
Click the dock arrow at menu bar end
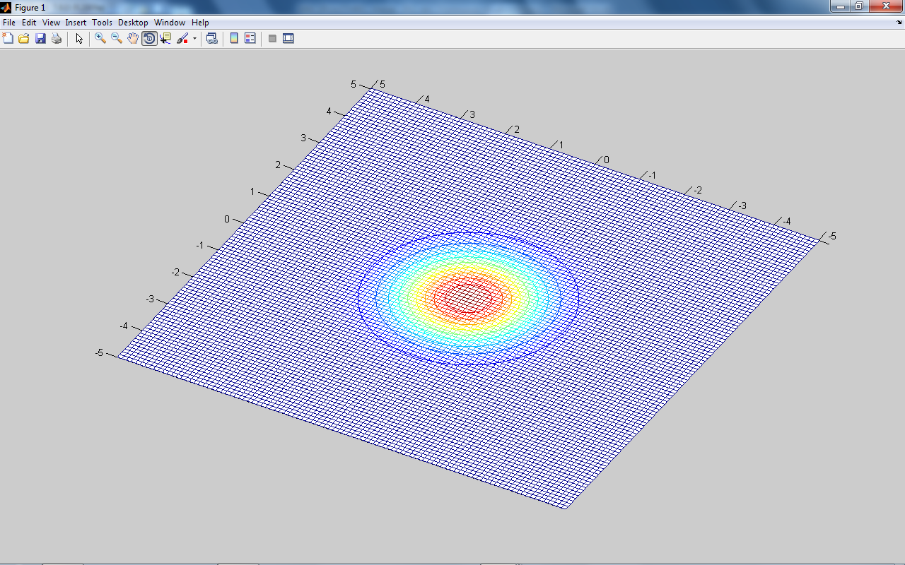[899, 23]
